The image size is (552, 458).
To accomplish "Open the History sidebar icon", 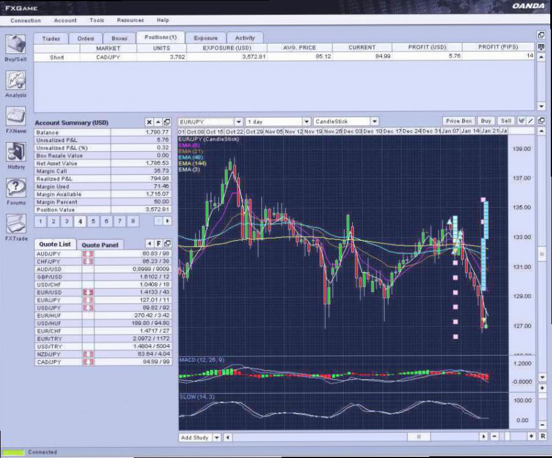I will click(16, 152).
